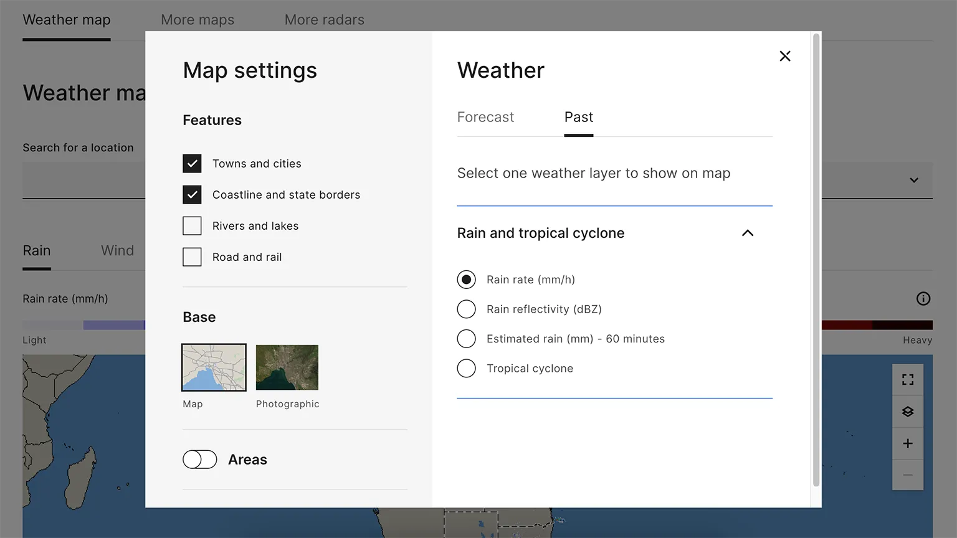
Task: Open the location search dropdown arrow
Action: (x=914, y=181)
